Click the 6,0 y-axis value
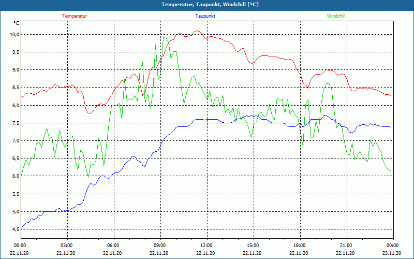The image size is (414, 259). (x=16, y=176)
